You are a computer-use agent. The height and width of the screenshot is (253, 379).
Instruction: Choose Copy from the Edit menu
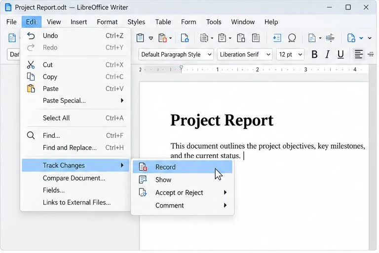[x=76, y=77]
